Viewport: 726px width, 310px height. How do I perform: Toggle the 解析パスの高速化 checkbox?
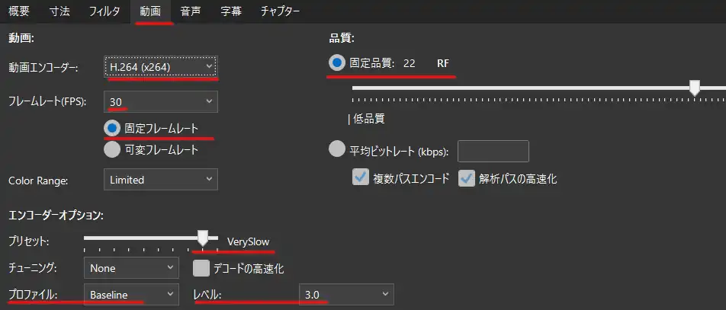[x=467, y=179]
